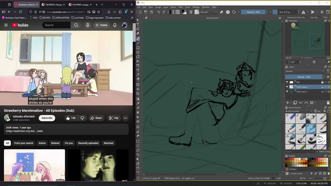
Task: Switch to the Advanced Color Selector docker tab
Action: coord(296,18)
